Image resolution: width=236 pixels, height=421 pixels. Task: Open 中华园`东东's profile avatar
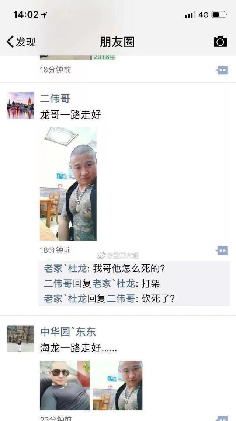point(20,338)
